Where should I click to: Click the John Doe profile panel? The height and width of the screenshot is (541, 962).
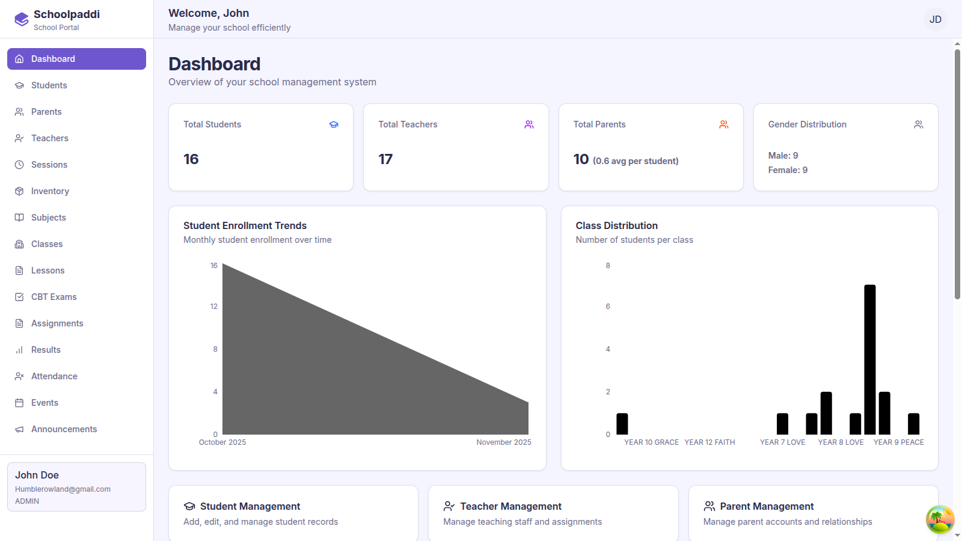coord(76,487)
